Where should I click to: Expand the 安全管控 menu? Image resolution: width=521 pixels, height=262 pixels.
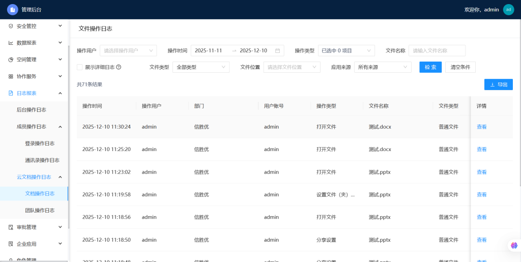point(60,26)
